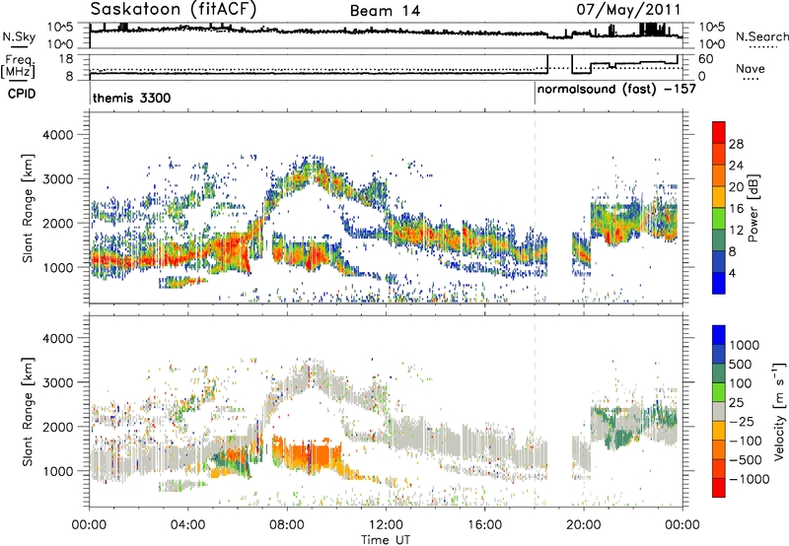
Task: Select the -1000 label on velocity colorbar
Action: click(749, 479)
